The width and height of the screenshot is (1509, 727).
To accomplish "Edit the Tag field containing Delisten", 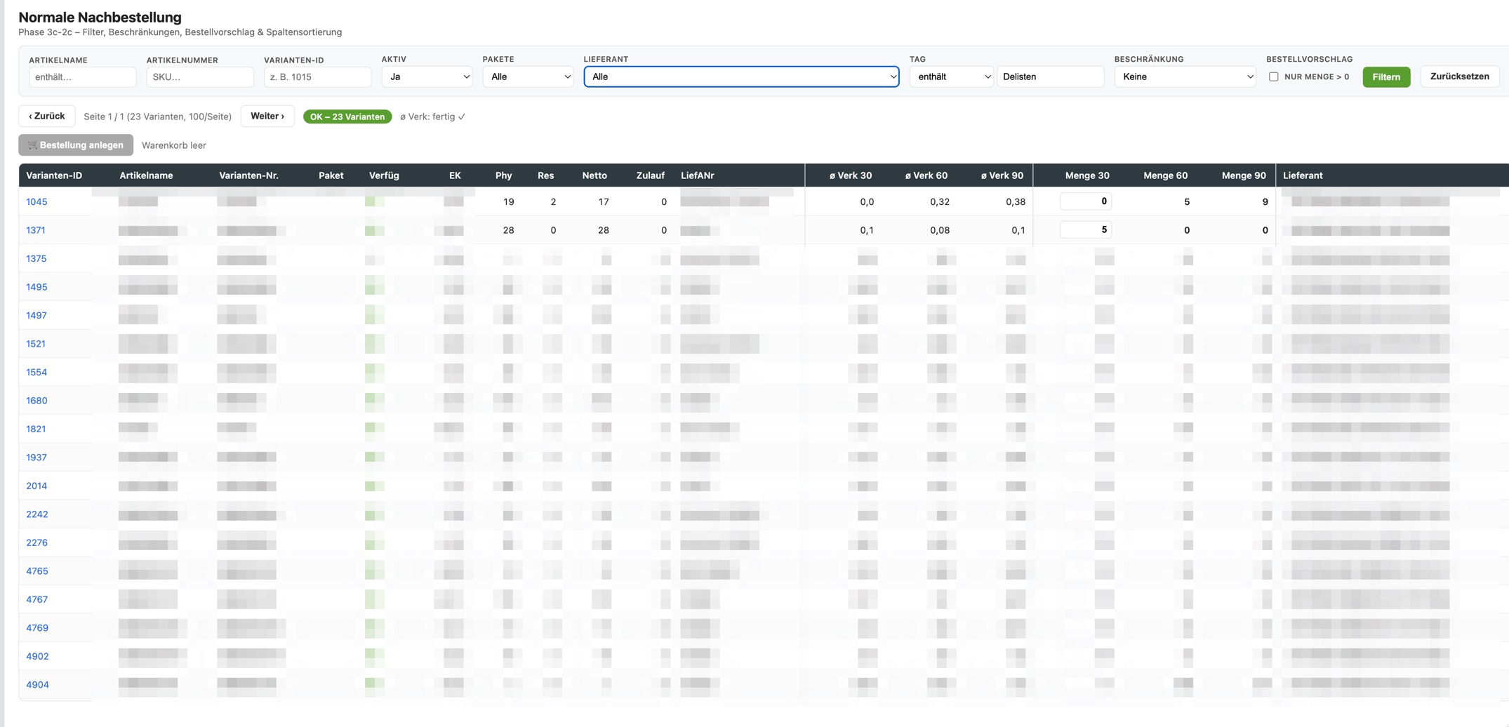I will click(1050, 76).
